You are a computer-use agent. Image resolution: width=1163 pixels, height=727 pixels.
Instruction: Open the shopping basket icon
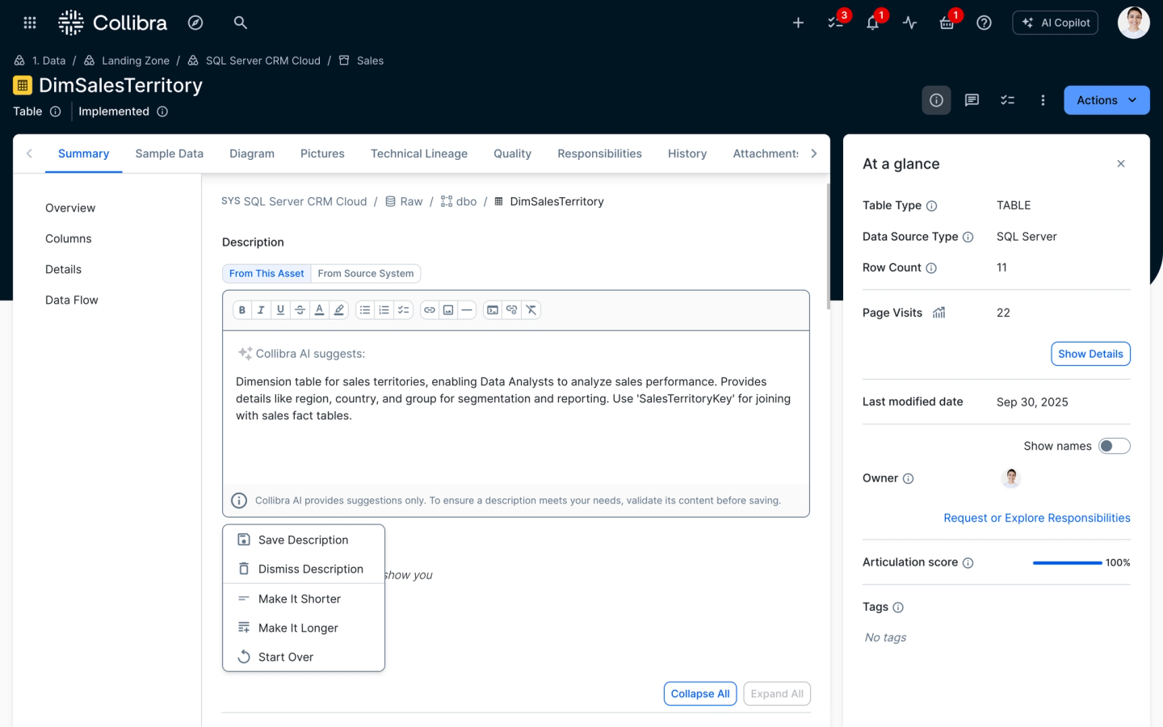947,23
